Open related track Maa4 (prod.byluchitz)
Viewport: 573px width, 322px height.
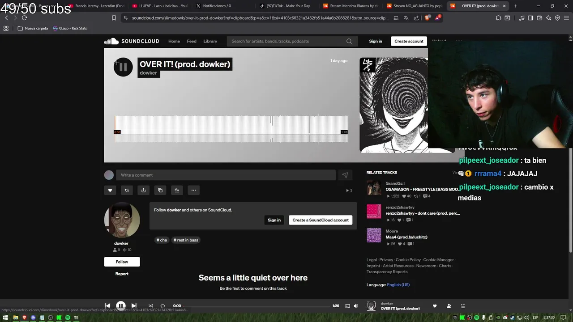[406, 237]
